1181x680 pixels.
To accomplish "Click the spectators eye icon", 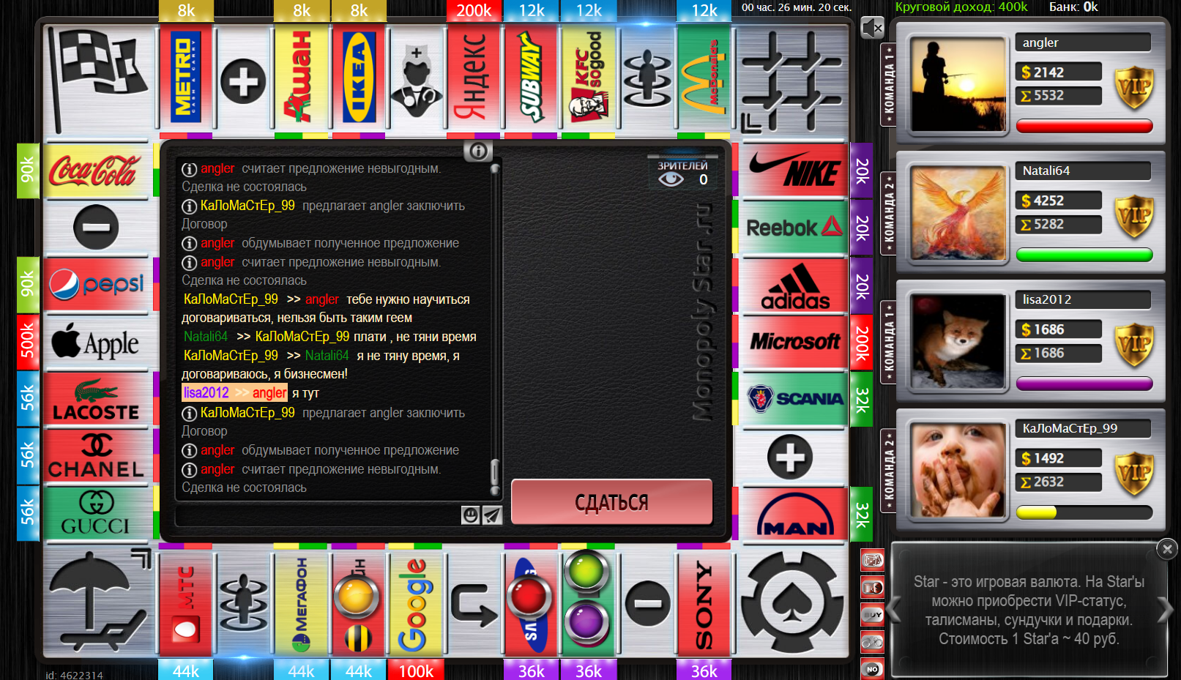I will [671, 179].
